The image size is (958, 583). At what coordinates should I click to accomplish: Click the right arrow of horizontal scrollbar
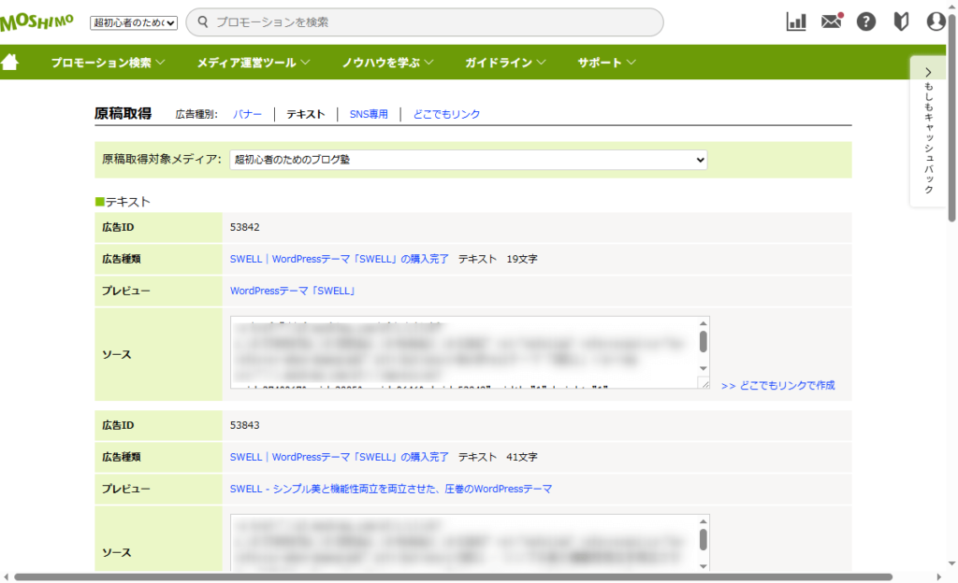click(939, 576)
